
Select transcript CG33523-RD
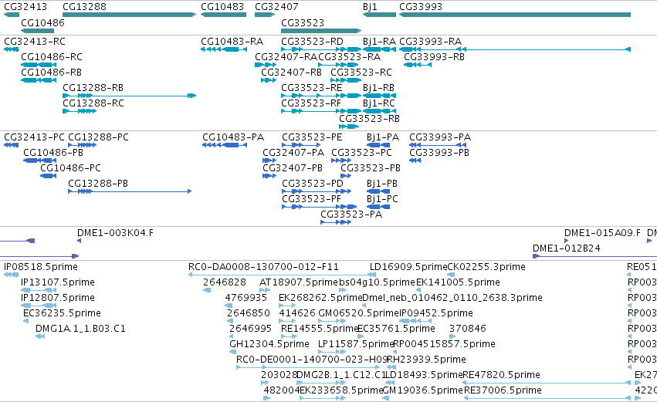point(312,42)
